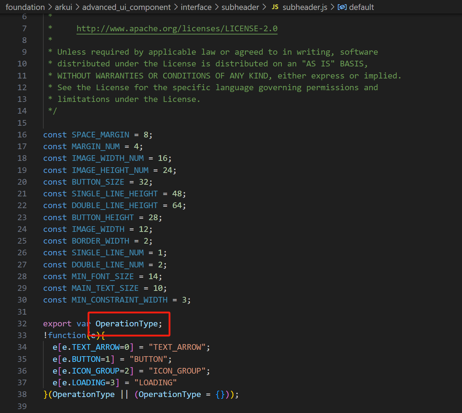This screenshot has width=462, height=413.
Task: Click line number 38 in the gutter
Action: tap(22, 394)
